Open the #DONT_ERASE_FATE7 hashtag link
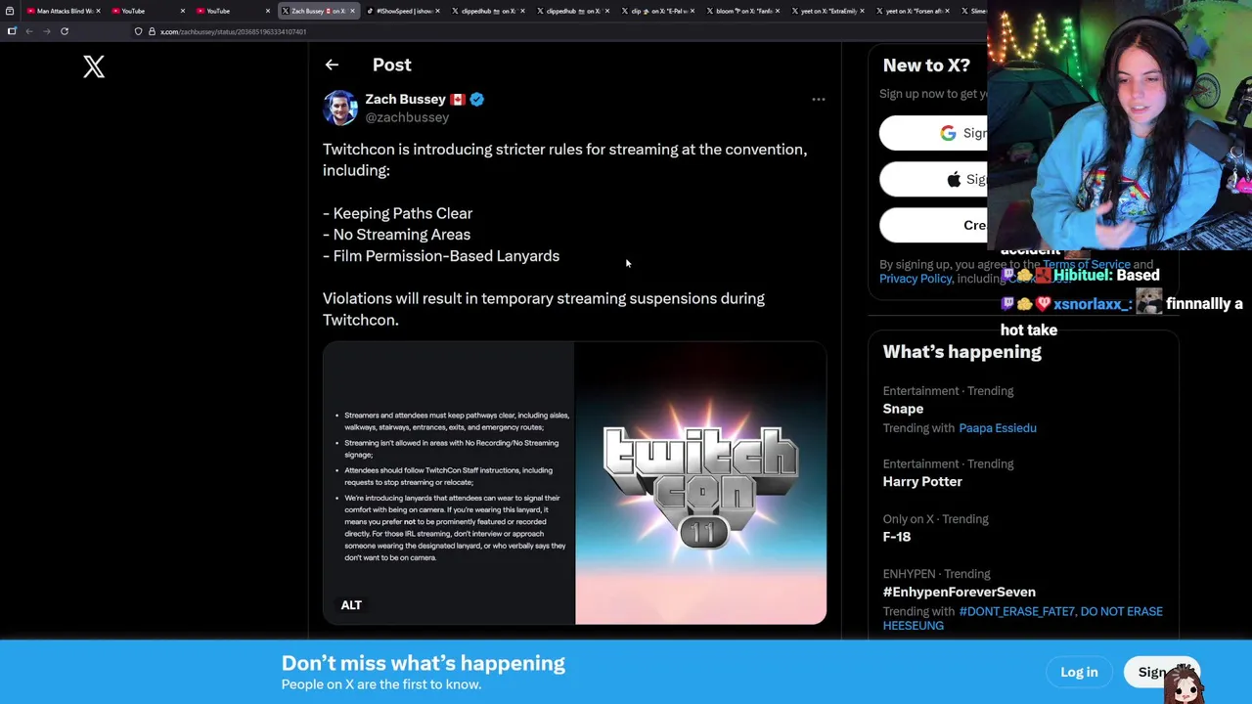This screenshot has width=1252, height=704. click(1017, 611)
